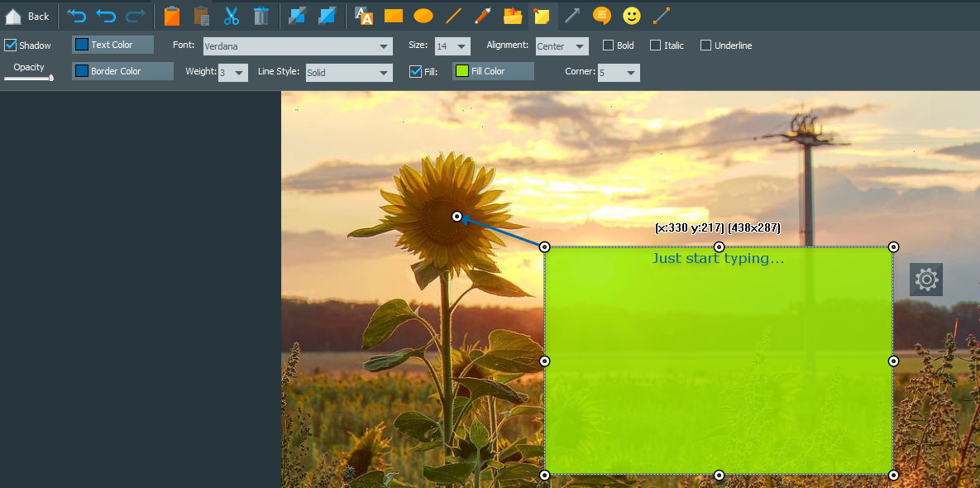Screen dimensions: 980x488
Task: Enable the Italic checkbox
Action: [x=656, y=45]
